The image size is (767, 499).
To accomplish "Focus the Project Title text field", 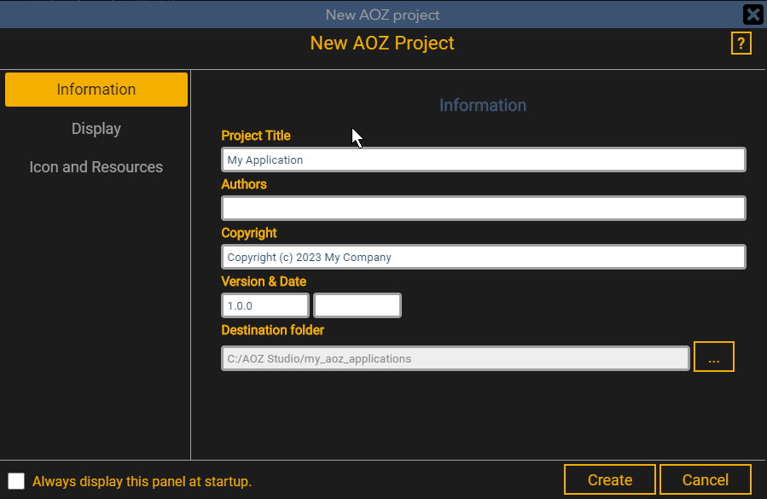I will tap(483, 160).
